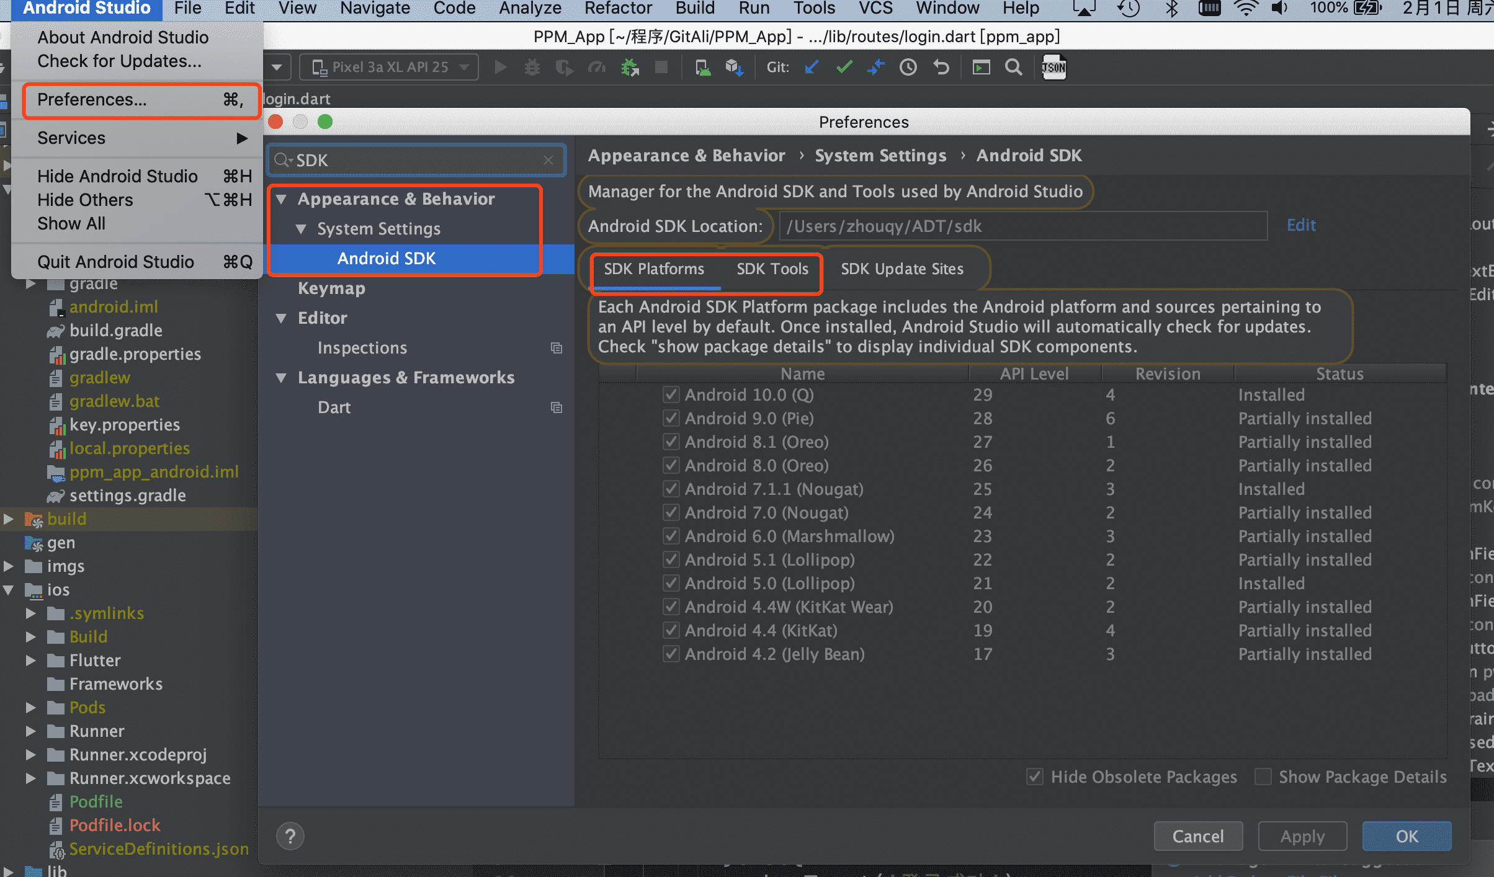Clear the SDK search field with X
The image size is (1494, 877).
point(548,160)
